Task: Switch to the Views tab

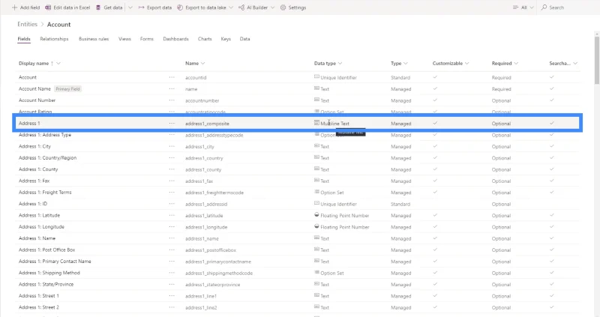Action: 124,39
